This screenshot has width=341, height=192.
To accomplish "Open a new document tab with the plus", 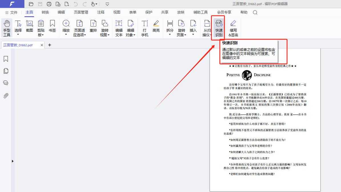I will 49,45.
